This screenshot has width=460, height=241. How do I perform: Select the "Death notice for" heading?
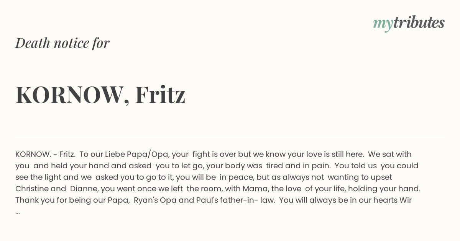62,43
